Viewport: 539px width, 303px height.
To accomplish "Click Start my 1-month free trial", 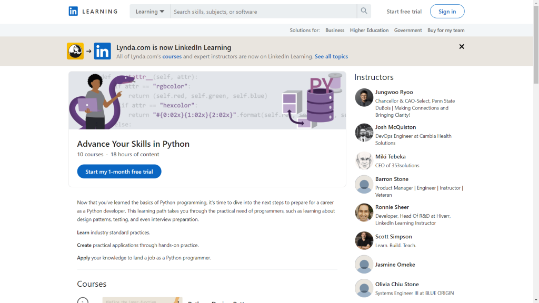I will click(x=119, y=171).
